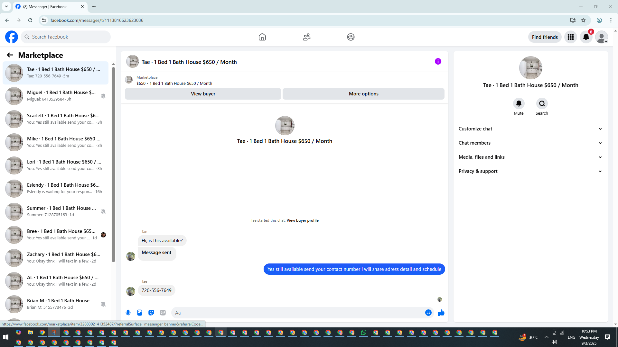Click the 'Hi, is this available?' message
Image resolution: width=618 pixels, height=347 pixels.
click(162, 241)
